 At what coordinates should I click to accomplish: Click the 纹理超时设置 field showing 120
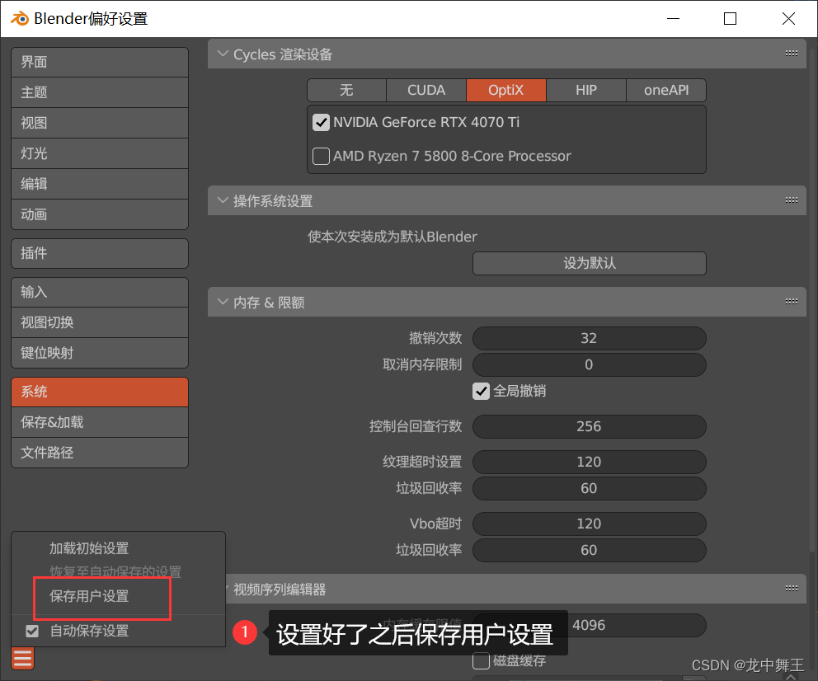(590, 462)
